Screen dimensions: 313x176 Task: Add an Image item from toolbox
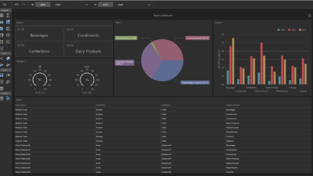[8, 42]
